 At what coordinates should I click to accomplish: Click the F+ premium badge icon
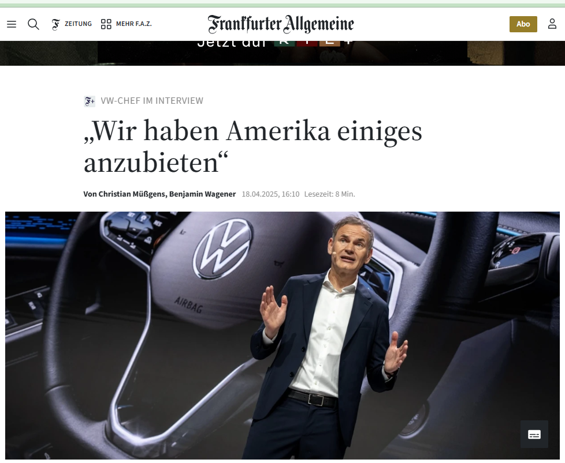[x=90, y=101]
